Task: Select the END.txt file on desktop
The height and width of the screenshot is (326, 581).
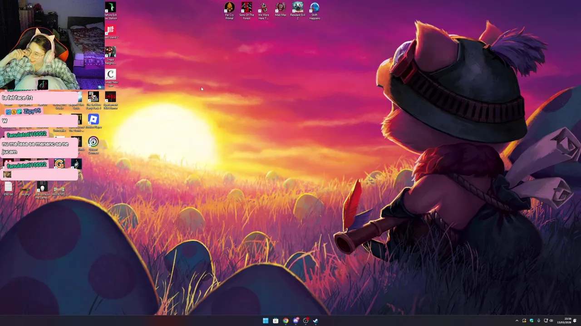Action: (x=8, y=189)
